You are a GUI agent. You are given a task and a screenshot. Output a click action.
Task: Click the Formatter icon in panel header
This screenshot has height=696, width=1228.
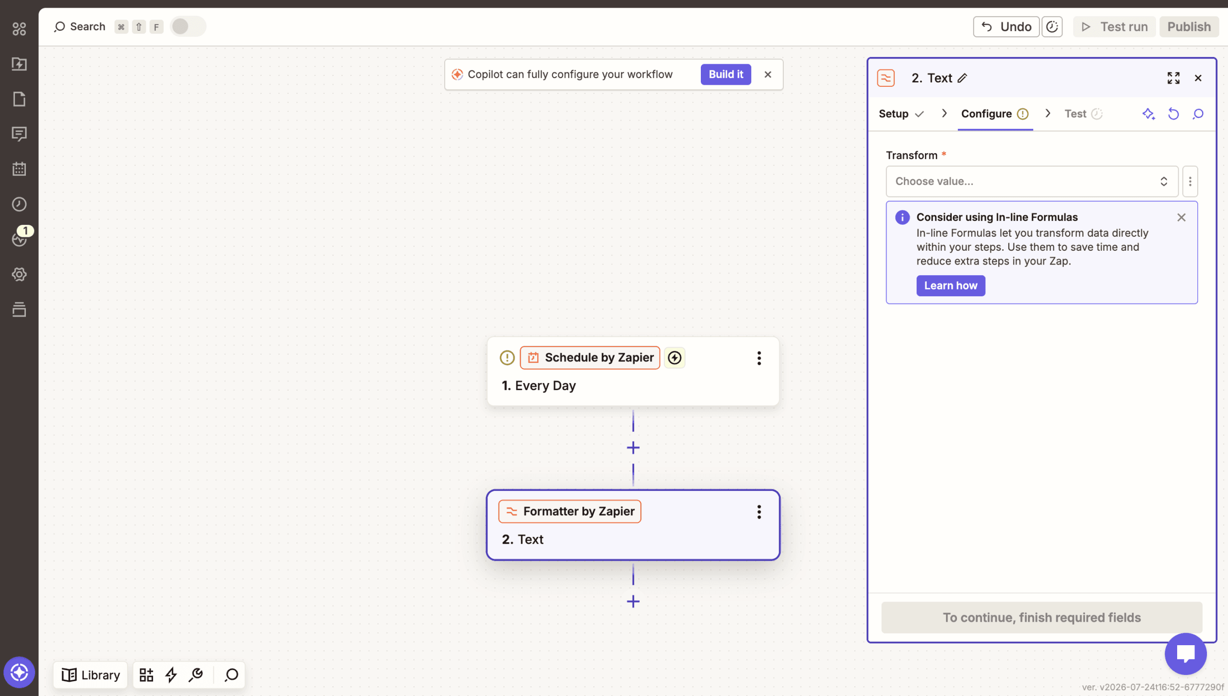pyautogui.click(x=886, y=78)
